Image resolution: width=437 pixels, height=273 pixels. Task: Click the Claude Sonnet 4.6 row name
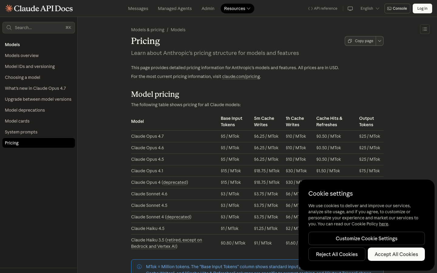(149, 194)
